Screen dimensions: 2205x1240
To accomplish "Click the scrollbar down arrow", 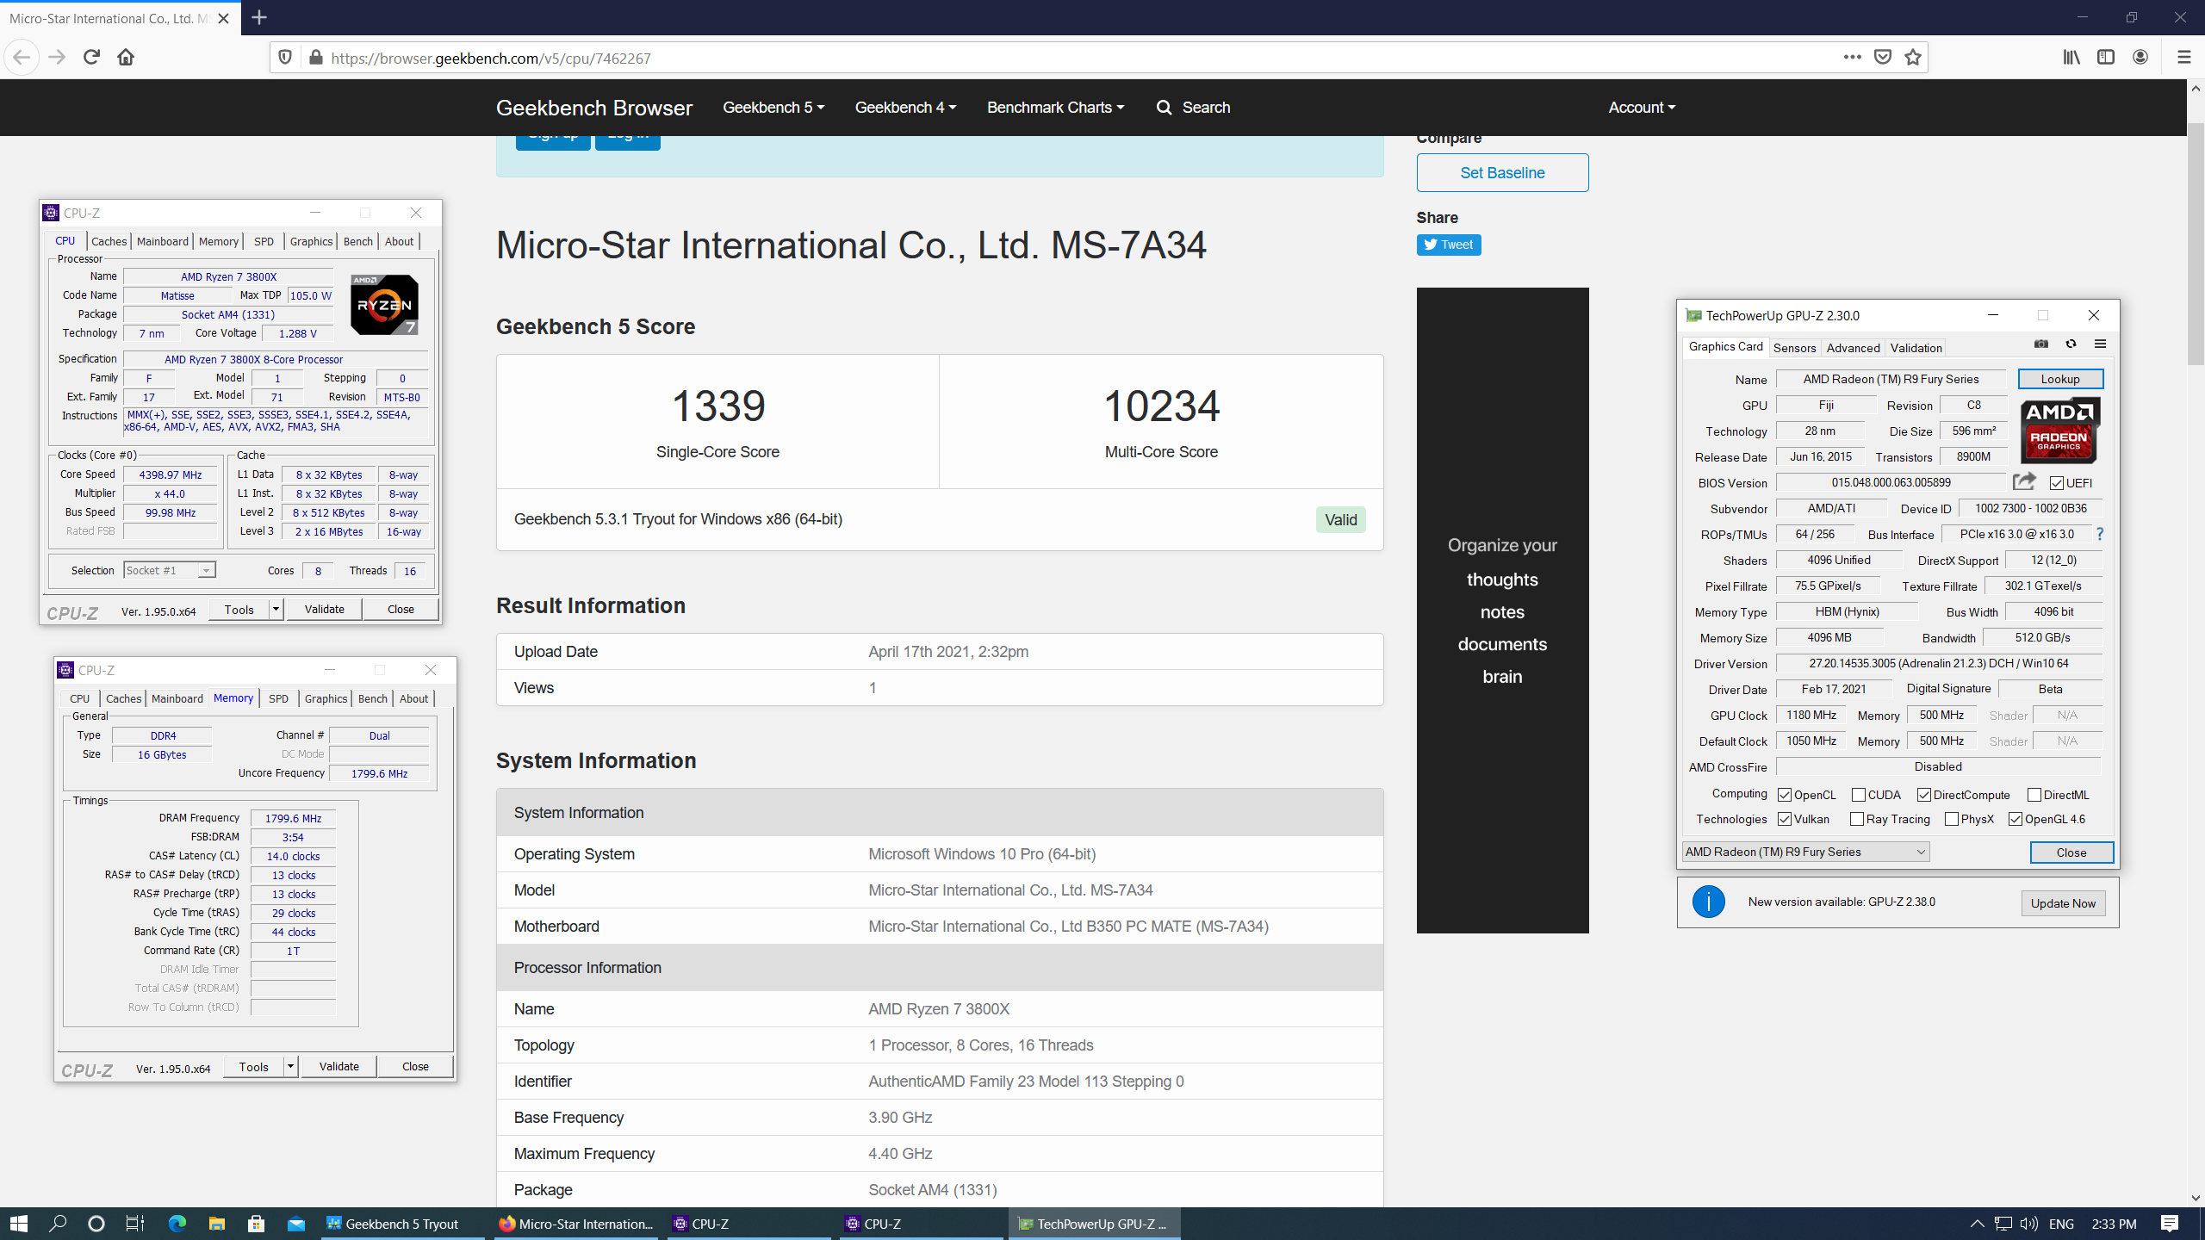I will coord(2196,1198).
